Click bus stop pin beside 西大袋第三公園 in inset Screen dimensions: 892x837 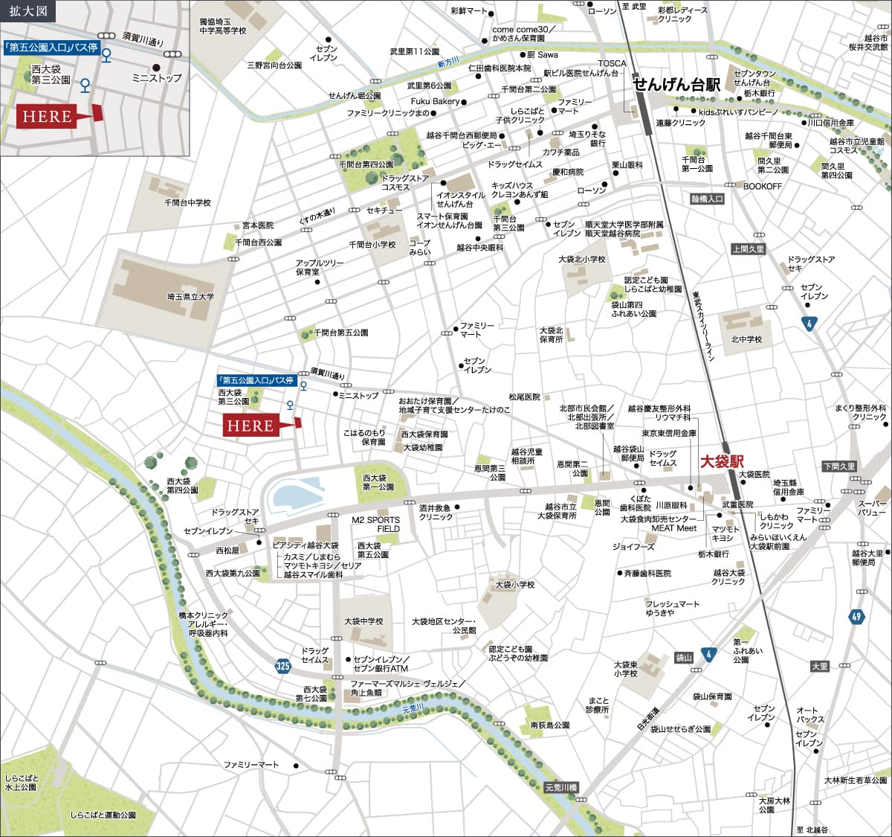tap(85, 86)
